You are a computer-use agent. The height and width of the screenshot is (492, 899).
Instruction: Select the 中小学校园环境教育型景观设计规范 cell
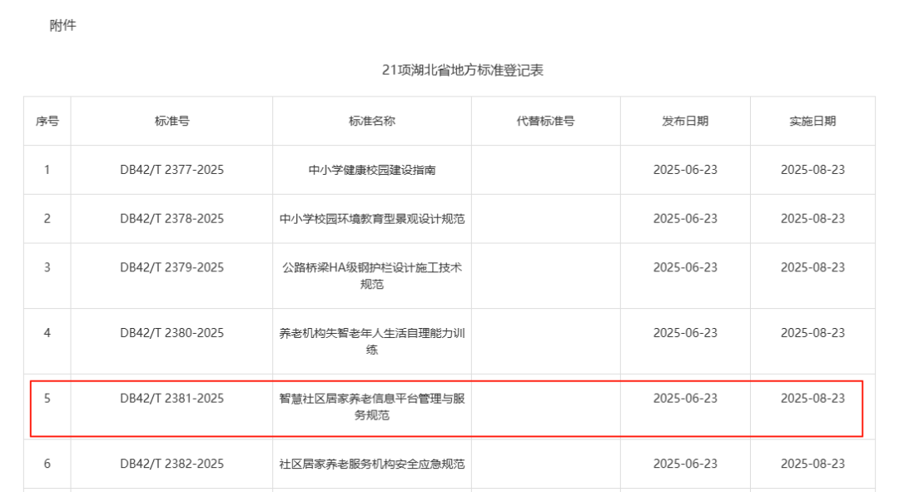pos(371,219)
